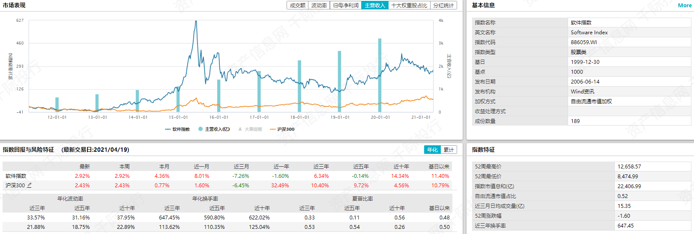Hide the 沪深300 series via chart legend
The width and height of the screenshot is (694, 234).
point(282,129)
